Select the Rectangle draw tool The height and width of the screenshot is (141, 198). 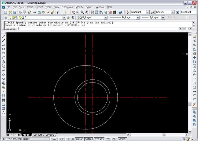click(x=3, y=53)
